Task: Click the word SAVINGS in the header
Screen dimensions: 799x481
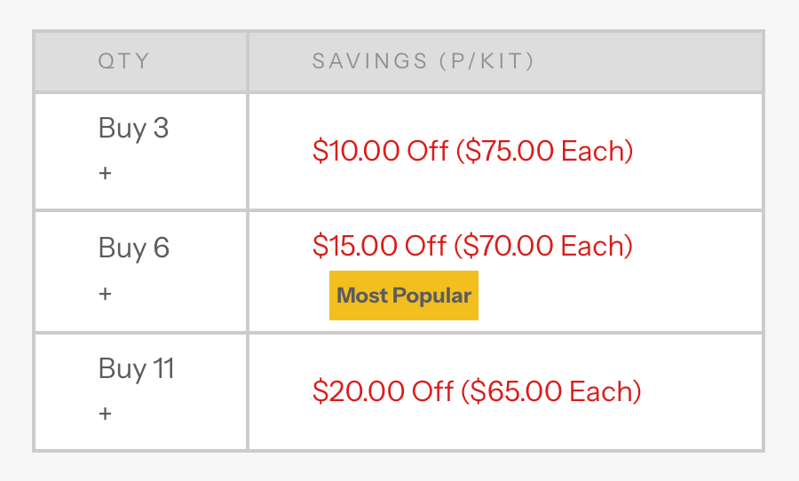Action: pos(369,61)
